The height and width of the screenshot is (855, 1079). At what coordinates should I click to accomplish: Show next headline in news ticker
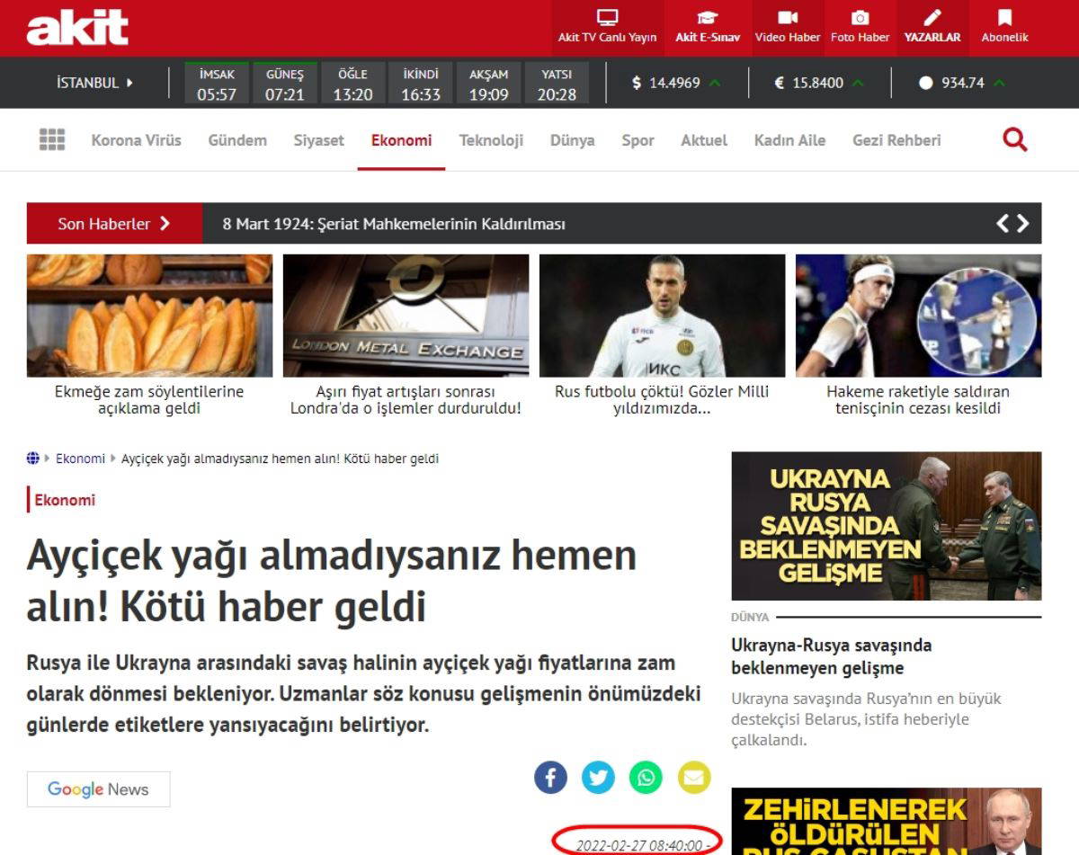coord(1022,224)
